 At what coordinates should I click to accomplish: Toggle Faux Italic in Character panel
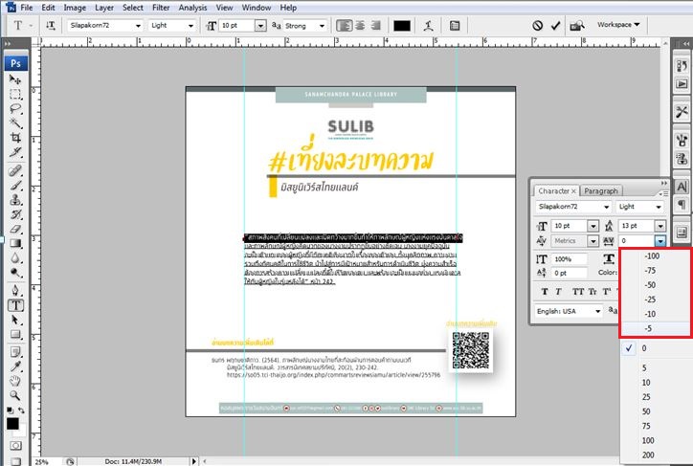coord(559,292)
